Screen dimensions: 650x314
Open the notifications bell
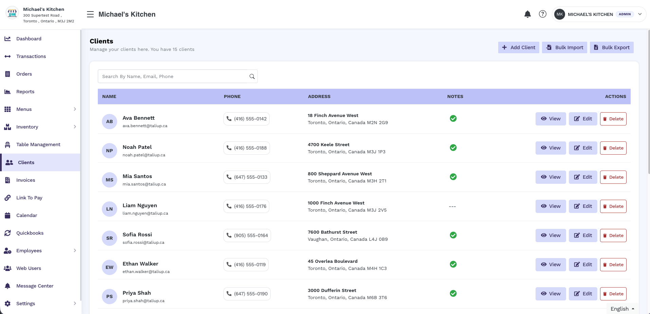click(x=527, y=14)
